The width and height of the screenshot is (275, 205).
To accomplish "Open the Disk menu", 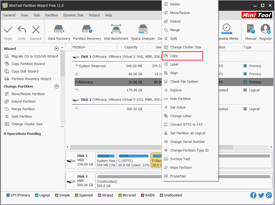I will [x=37, y=15].
